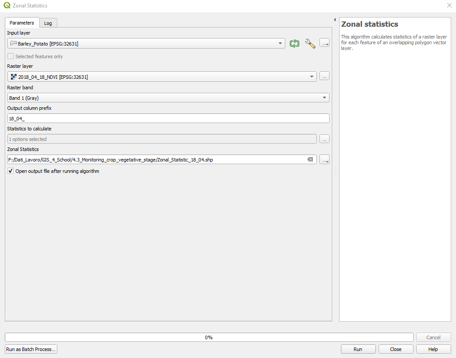Click the Run button
Image resolution: width=456 pixels, height=358 pixels.
(358, 349)
